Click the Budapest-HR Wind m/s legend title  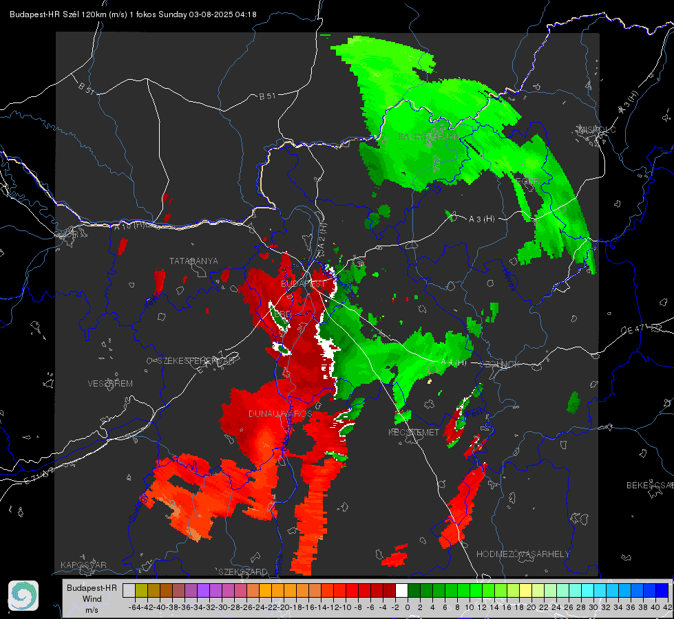click(x=92, y=599)
